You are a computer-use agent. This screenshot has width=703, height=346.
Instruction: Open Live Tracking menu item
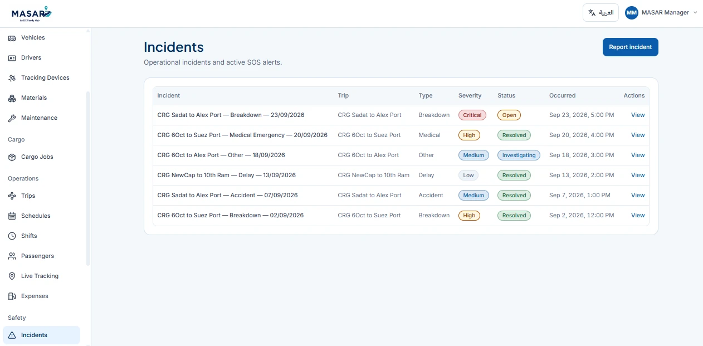coord(41,276)
